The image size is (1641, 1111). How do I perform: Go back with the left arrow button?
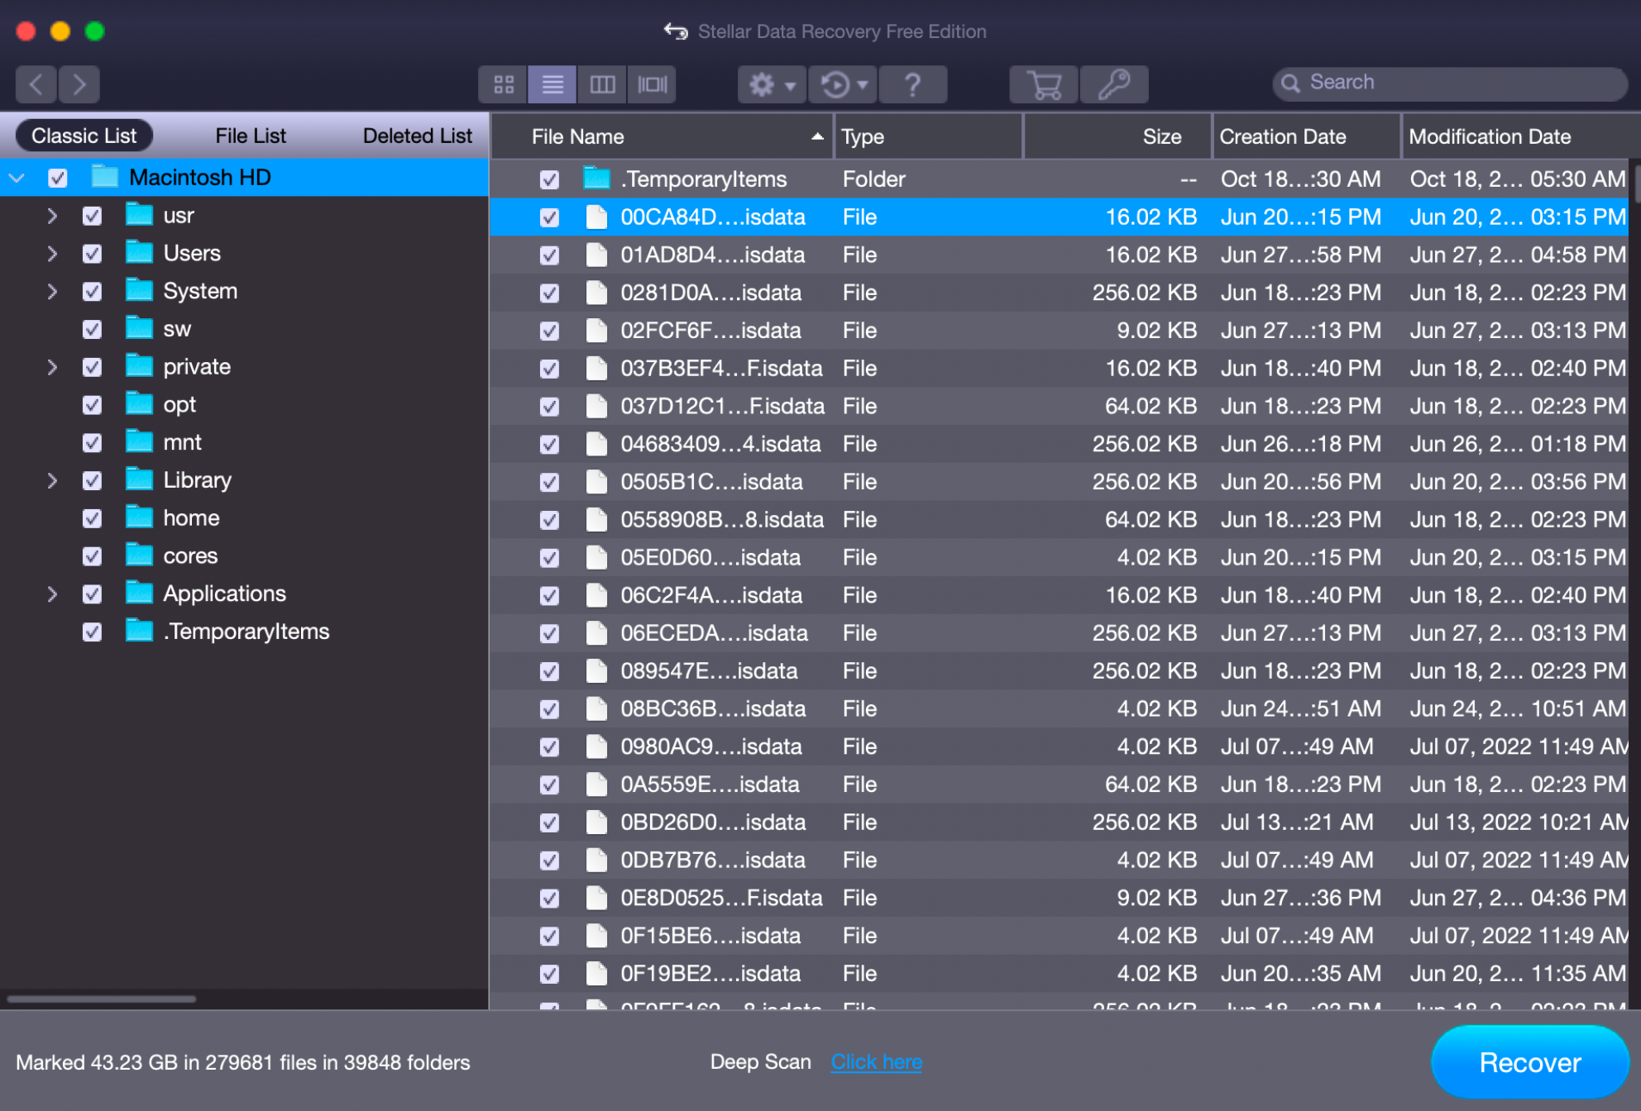[36, 83]
